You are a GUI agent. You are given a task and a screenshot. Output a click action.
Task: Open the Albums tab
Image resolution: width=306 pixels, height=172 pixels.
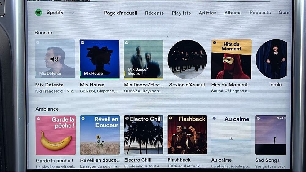(x=233, y=13)
